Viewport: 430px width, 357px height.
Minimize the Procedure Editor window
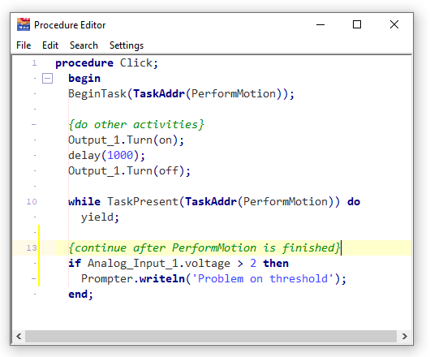click(320, 24)
